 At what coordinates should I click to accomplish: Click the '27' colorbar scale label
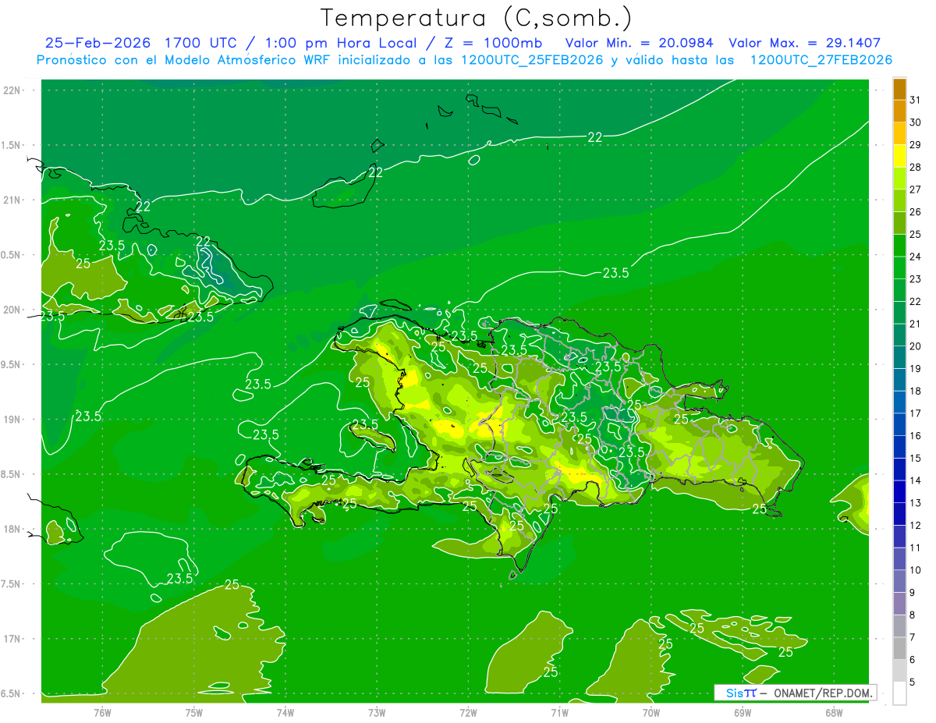click(x=915, y=190)
